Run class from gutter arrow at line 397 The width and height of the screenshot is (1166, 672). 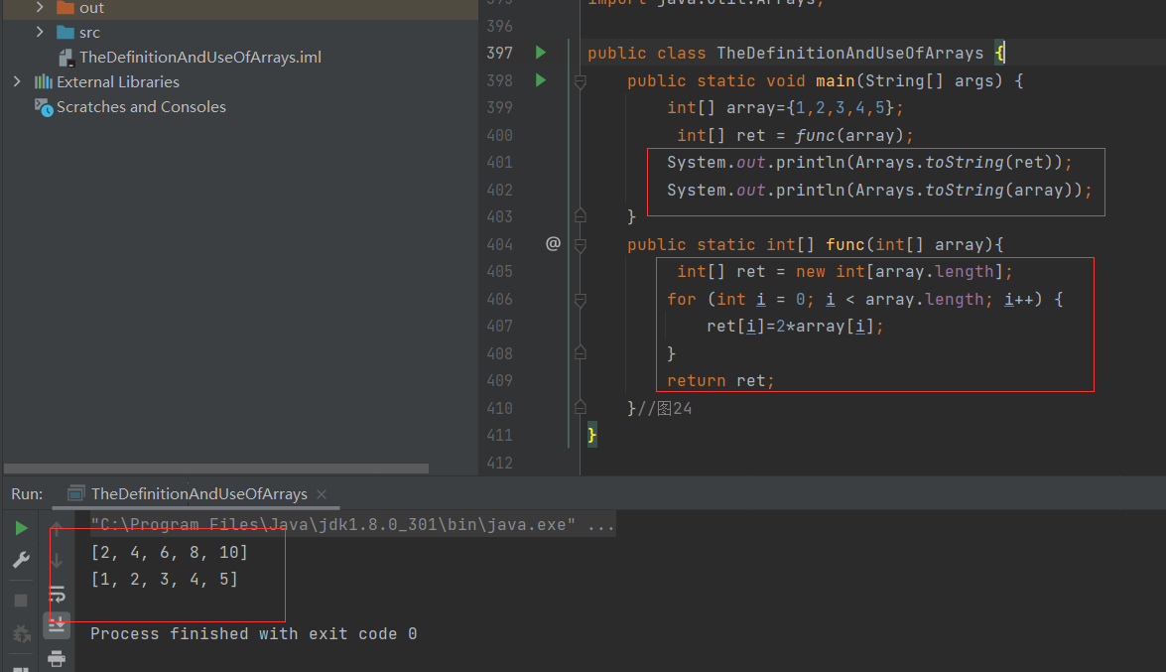(x=541, y=52)
